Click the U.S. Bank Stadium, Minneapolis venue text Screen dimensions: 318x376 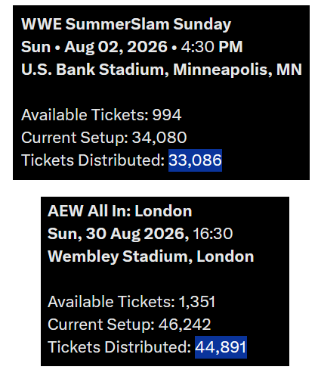coord(162,70)
